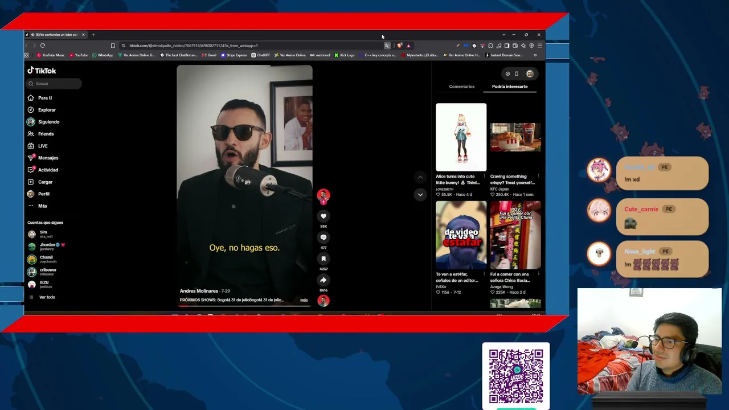Open options for Te van a est4far video
The image size is (729, 410).
pos(485,274)
